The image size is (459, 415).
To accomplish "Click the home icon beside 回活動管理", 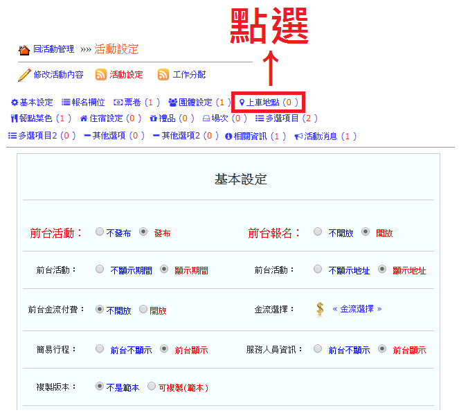I will (24, 50).
